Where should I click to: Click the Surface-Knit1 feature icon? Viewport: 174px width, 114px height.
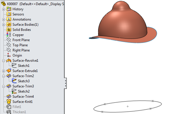coord(9,101)
